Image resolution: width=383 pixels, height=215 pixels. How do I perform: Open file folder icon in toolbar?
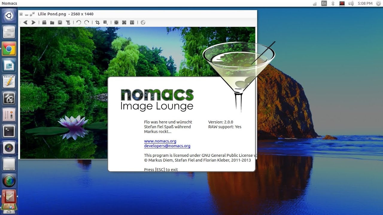[x=52, y=22]
